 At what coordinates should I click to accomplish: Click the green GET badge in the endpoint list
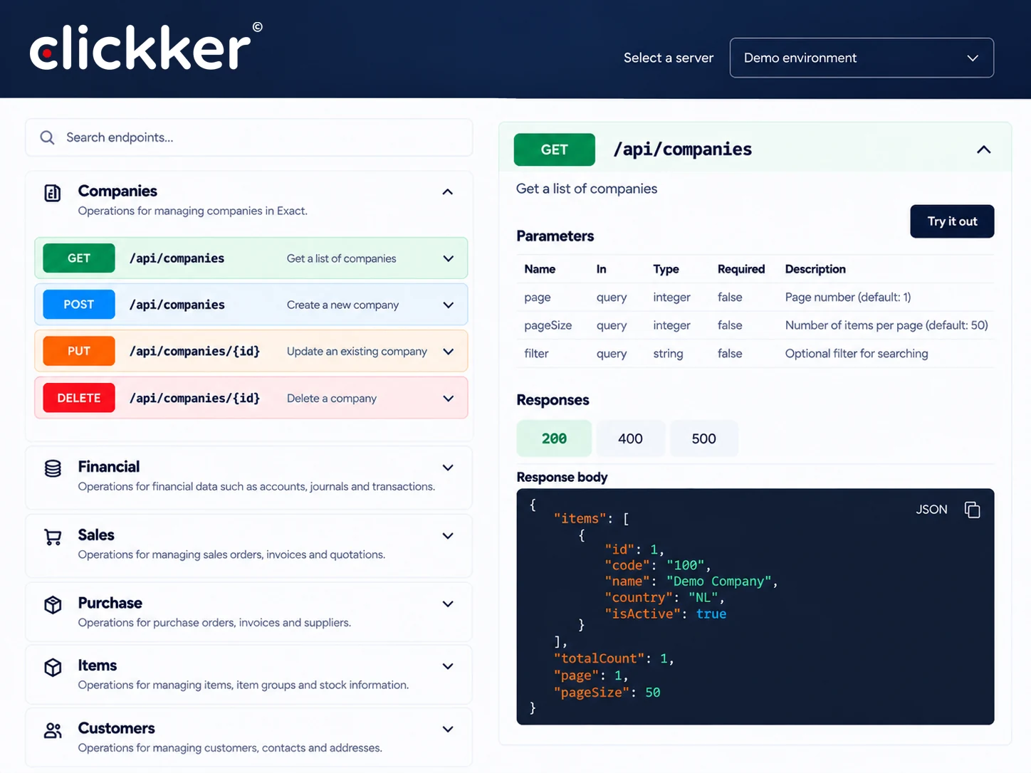point(79,258)
